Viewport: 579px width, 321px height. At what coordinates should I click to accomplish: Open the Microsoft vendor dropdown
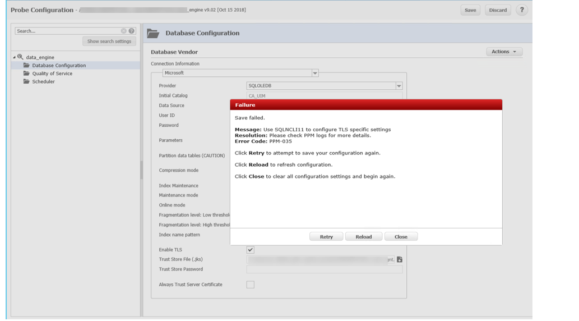coord(315,73)
